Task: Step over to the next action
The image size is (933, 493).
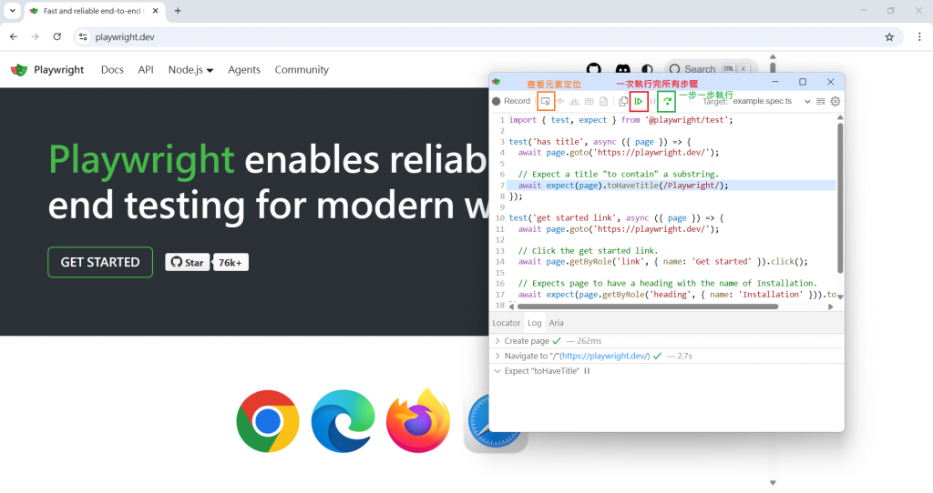Action: (667, 102)
